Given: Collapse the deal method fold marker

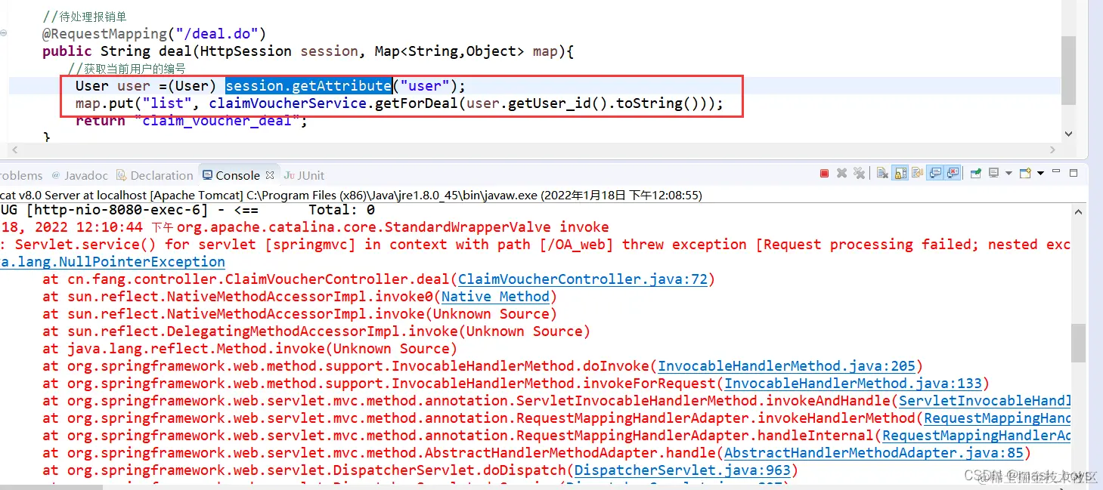Looking at the screenshot, I should pos(5,33).
